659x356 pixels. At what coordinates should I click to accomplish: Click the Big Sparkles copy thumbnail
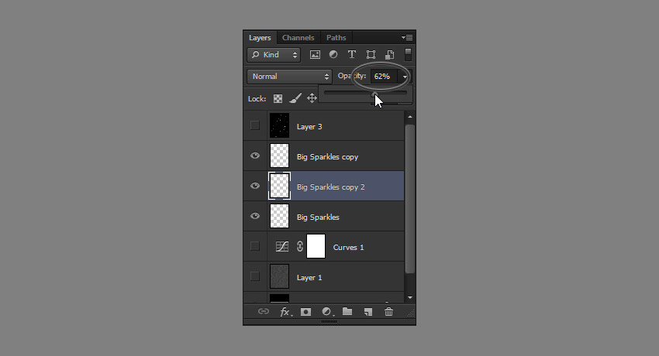pos(279,156)
